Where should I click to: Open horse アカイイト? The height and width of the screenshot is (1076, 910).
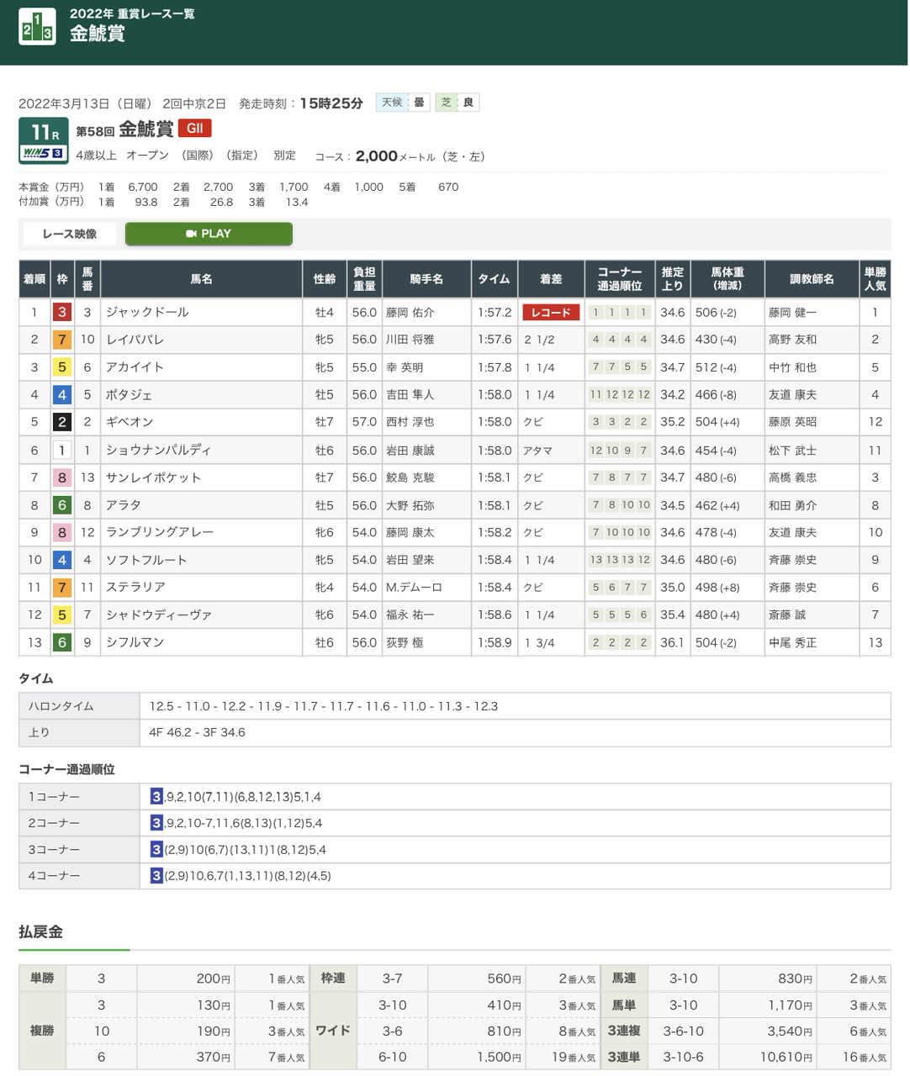point(135,367)
